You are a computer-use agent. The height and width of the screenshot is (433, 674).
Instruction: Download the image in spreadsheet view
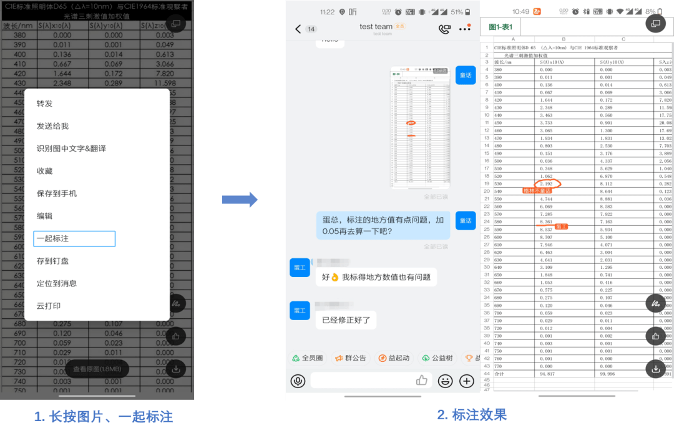[x=655, y=369]
